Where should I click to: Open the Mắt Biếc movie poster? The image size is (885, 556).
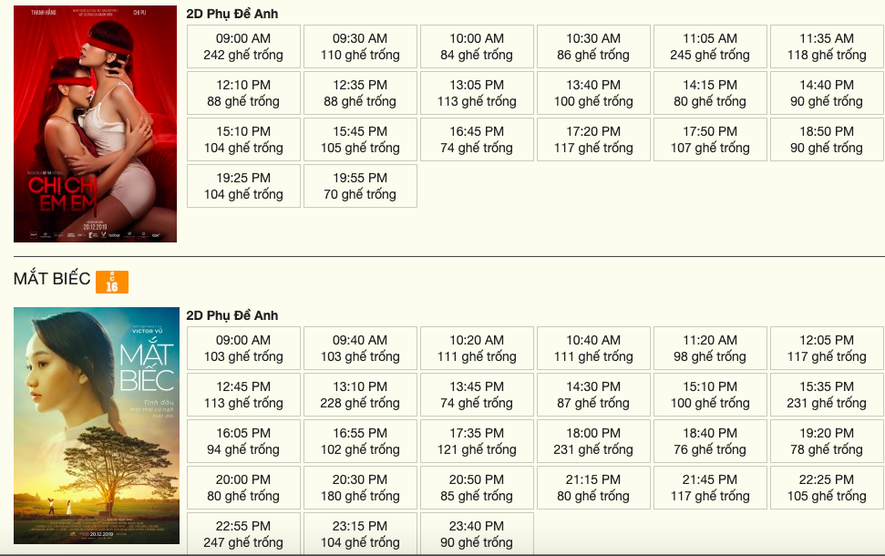tap(95, 426)
